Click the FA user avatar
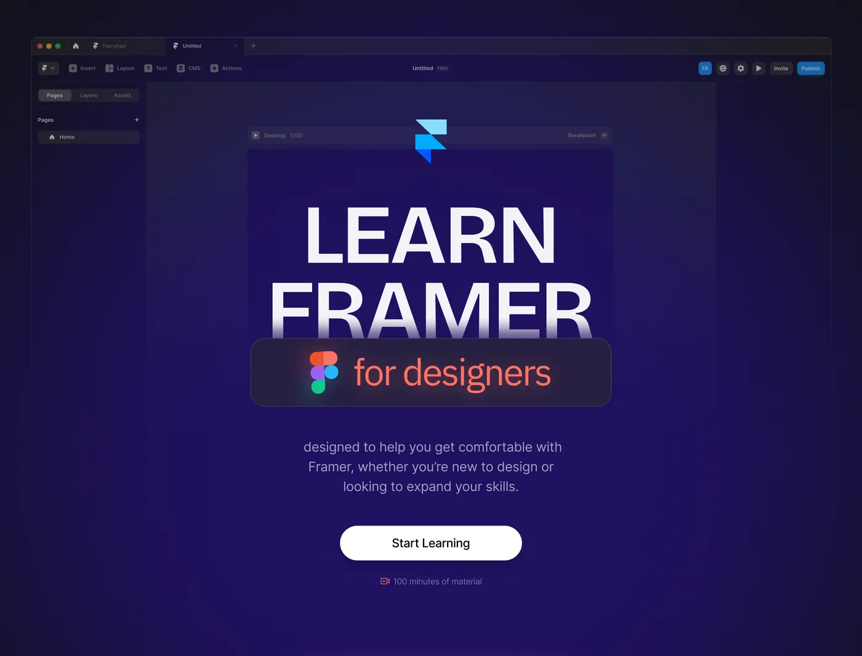Viewport: 862px width, 656px height. click(705, 68)
